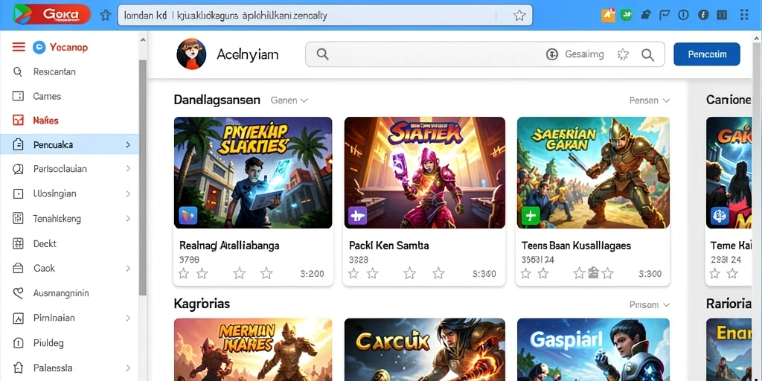Expand the Caok chevron

pos(128,268)
